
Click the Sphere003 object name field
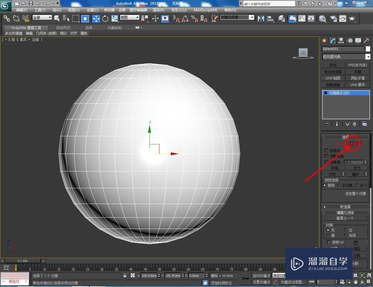click(x=343, y=49)
